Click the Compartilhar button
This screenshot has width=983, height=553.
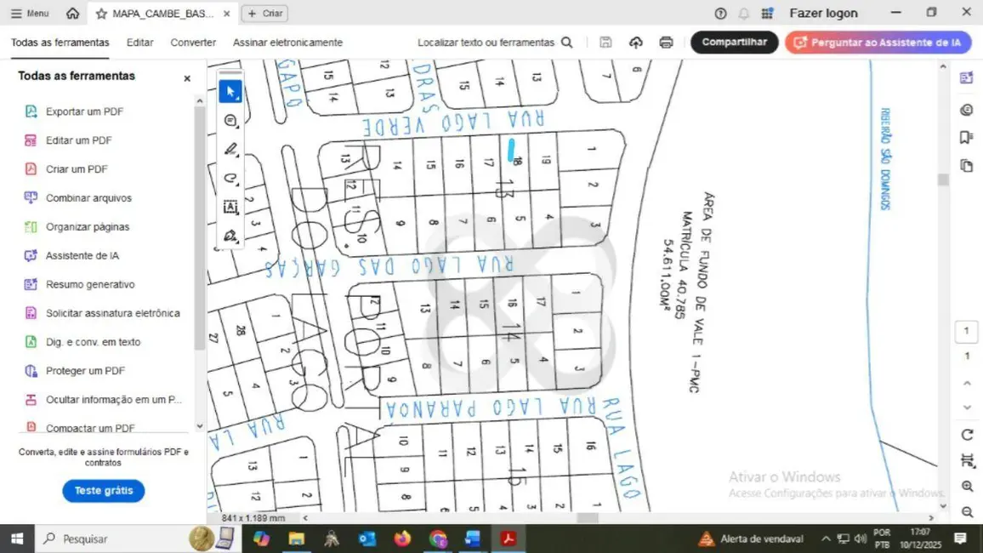[734, 42]
